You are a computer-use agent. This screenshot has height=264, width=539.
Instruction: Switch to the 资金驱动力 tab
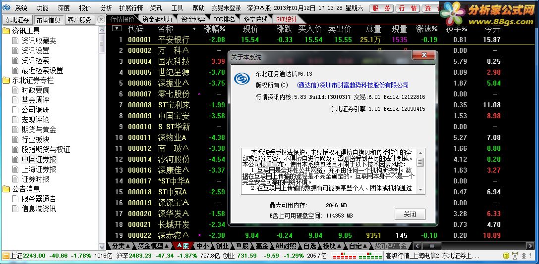[157, 20]
